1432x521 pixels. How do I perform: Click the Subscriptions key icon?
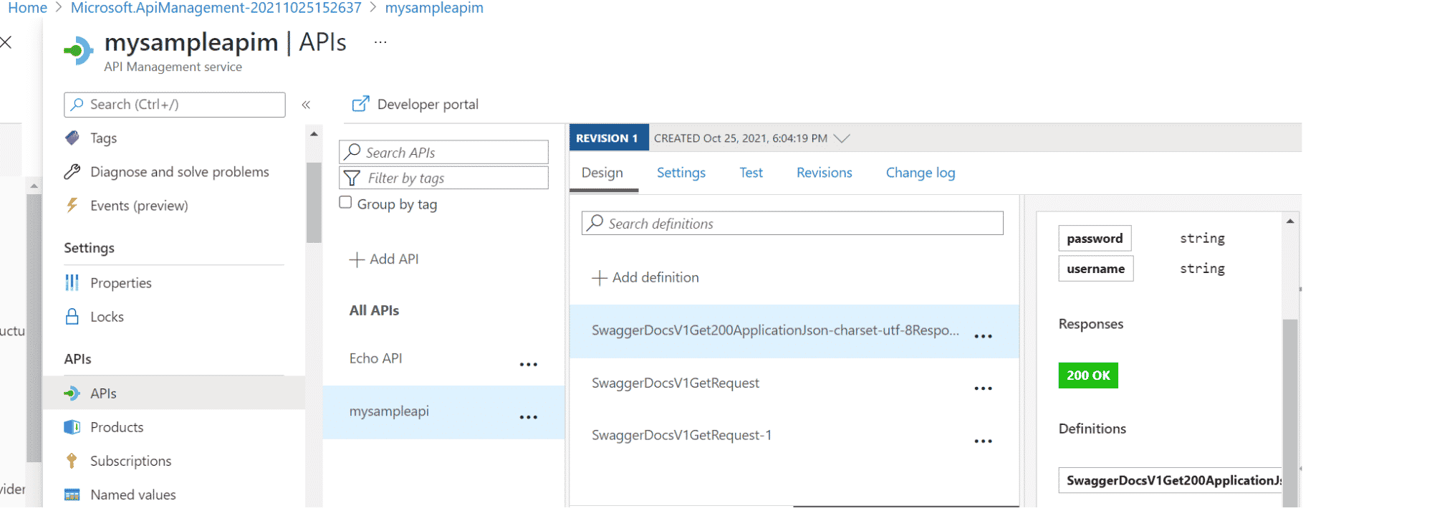pyautogui.click(x=72, y=460)
